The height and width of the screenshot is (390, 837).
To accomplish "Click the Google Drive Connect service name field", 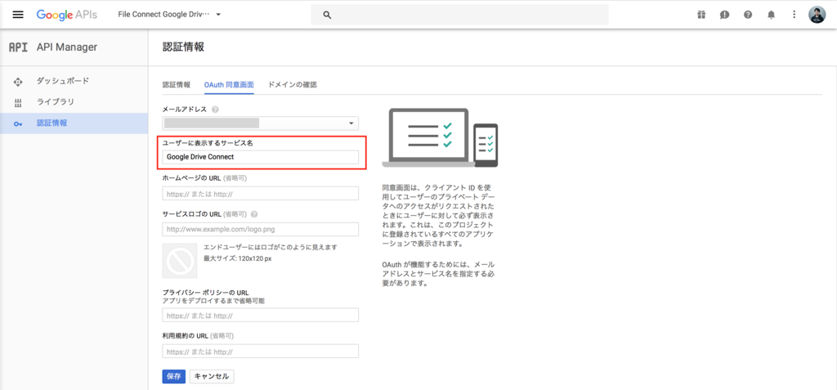I will pyautogui.click(x=261, y=157).
